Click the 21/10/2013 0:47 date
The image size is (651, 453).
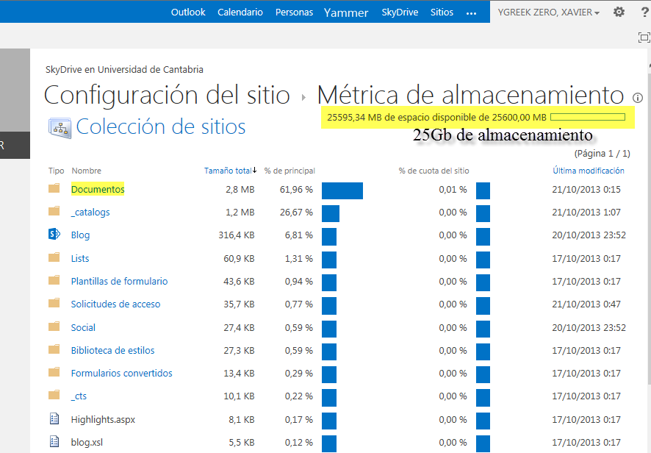586,304
